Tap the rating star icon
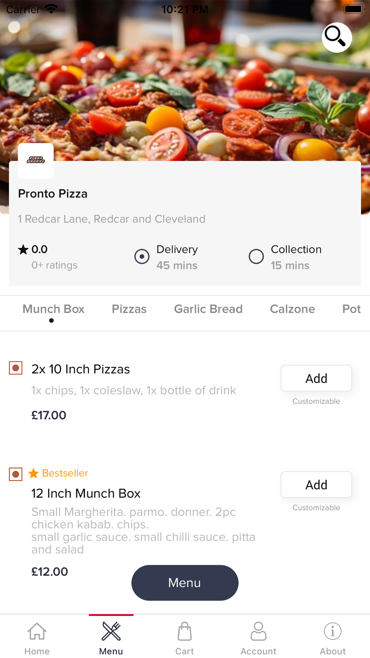Screen dimensions: 370x658 click(x=23, y=250)
